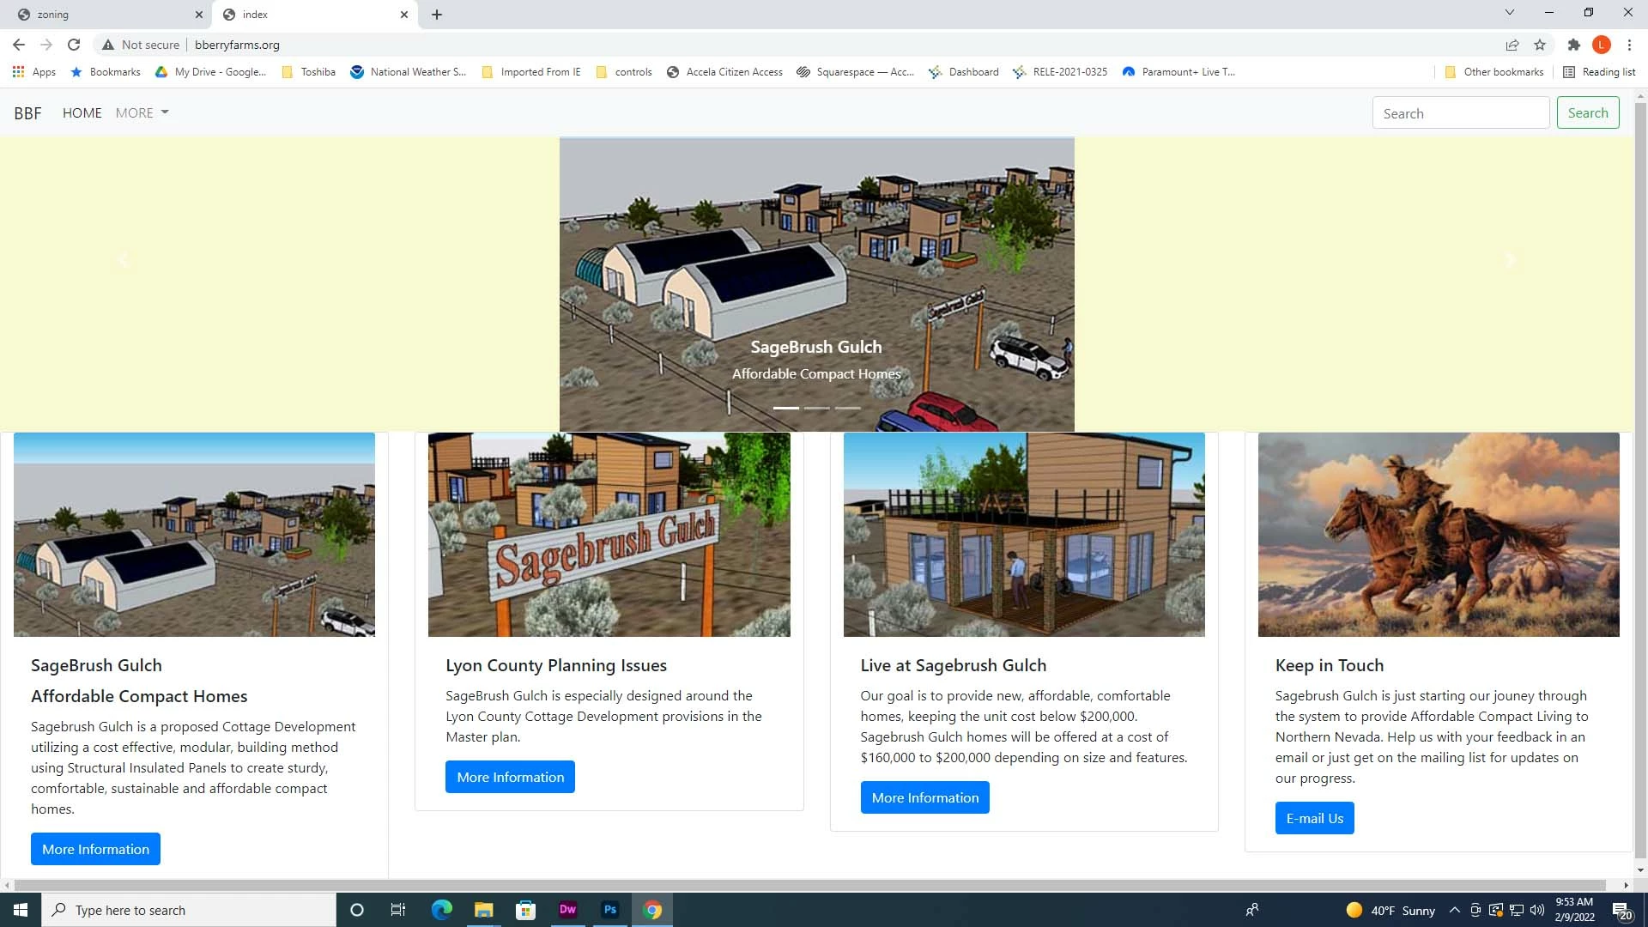
Task: Open Apps shortcut in bookmarks bar
Action: click(x=34, y=72)
